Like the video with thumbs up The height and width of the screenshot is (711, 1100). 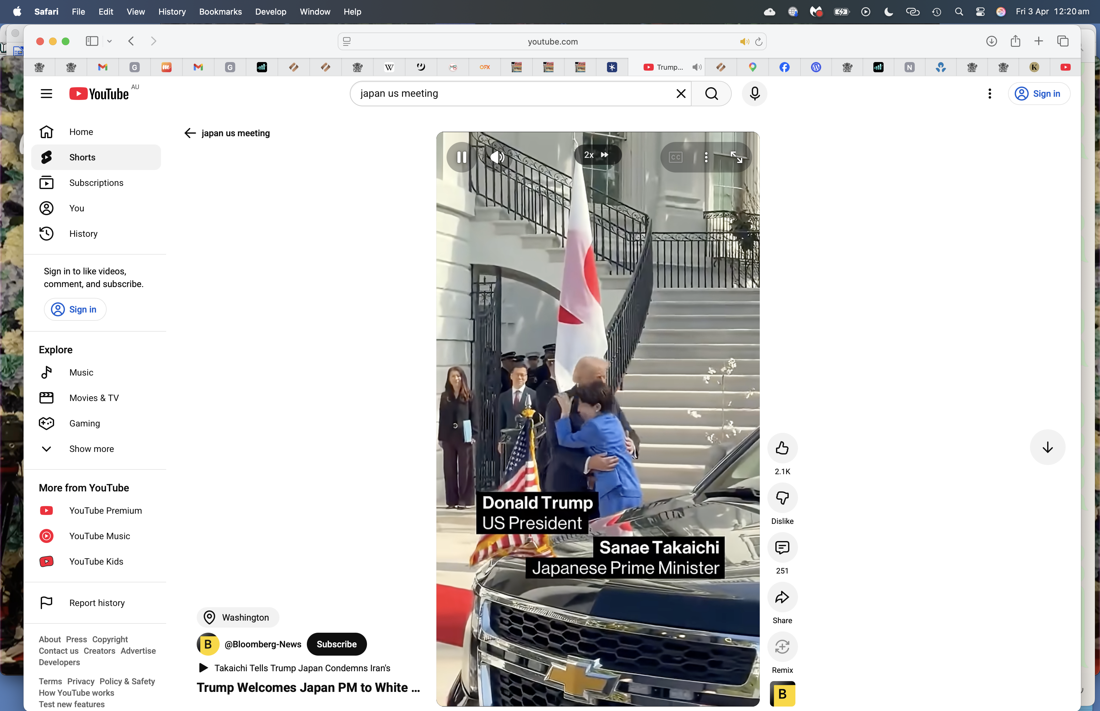point(782,448)
